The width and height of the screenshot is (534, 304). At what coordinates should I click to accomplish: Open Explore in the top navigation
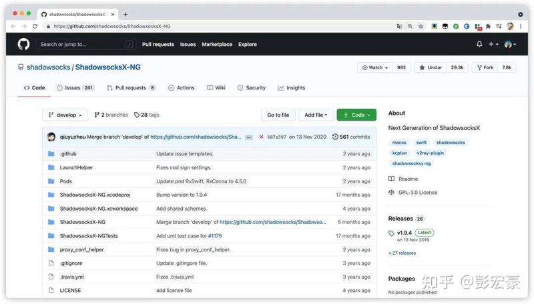coord(248,44)
